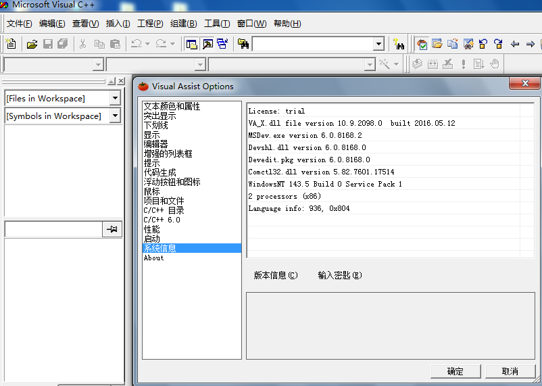Open the 查看(V) menu
The height and width of the screenshot is (386, 542).
[x=85, y=24]
